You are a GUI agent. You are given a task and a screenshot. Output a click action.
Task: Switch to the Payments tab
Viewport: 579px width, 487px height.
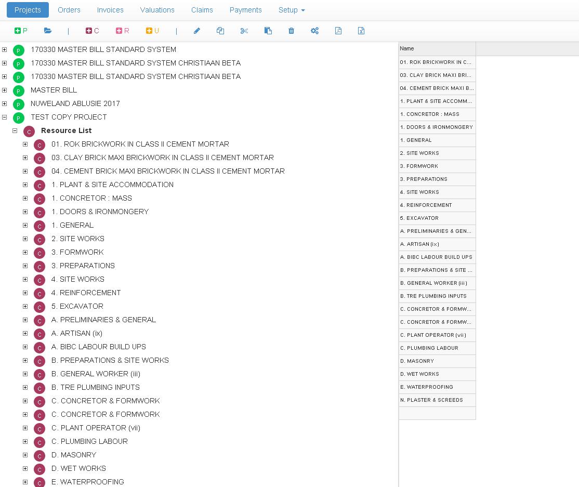[x=245, y=10]
